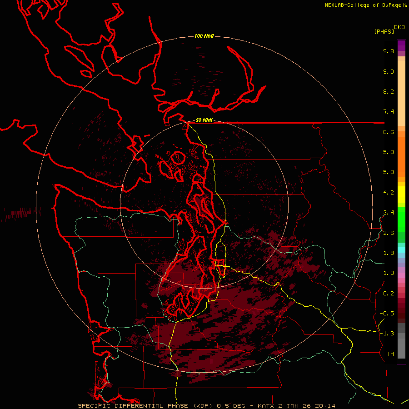409x409 pixels.
Task: Select the 2.6 legend value
Action: click(x=389, y=233)
